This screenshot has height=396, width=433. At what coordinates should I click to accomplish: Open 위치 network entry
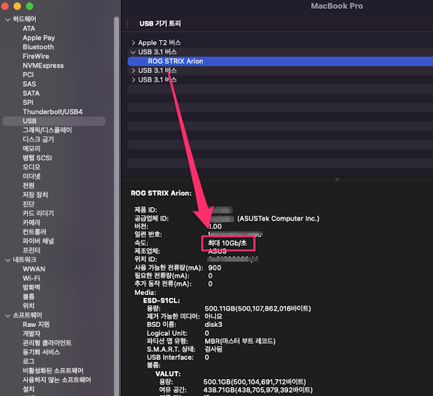[28, 306]
